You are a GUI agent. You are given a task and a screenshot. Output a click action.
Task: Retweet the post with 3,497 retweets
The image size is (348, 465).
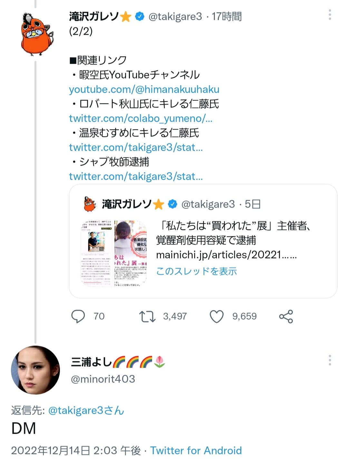tap(147, 316)
